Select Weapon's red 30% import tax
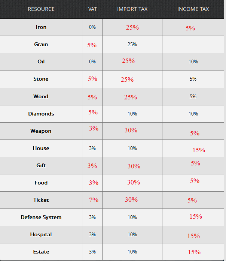The width and height of the screenshot is (226, 261). click(x=131, y=130)
